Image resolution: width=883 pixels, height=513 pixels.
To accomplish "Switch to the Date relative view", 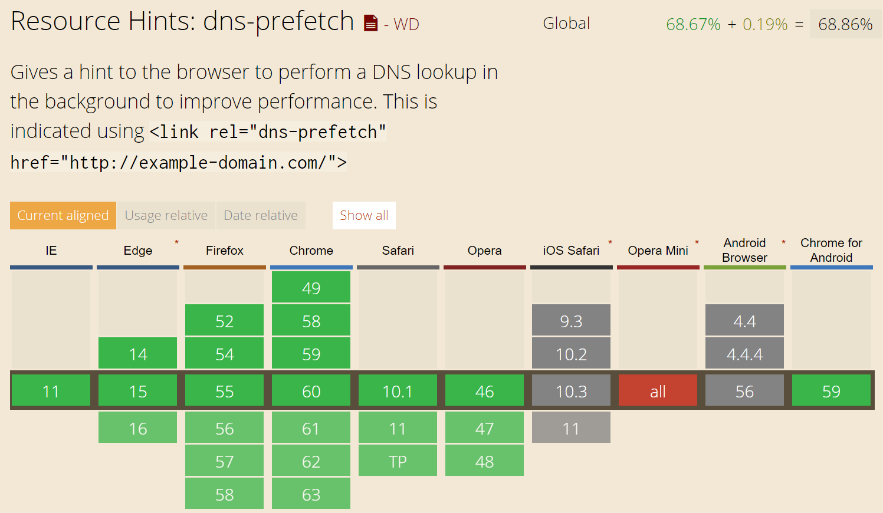I will click(261, 215).
